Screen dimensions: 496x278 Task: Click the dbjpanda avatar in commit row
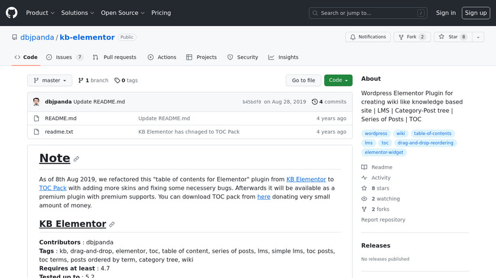click(x=37, y=102)
